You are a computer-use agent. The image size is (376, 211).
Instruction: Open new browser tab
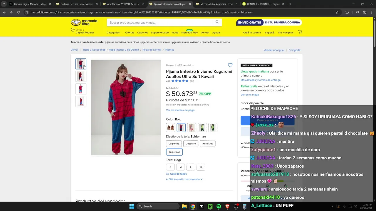[290, 4]
